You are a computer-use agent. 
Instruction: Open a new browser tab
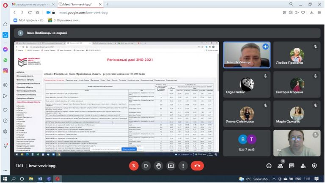click(107, 4)
